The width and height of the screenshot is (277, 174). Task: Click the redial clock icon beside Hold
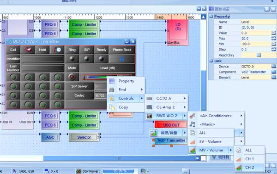point(57,50)
